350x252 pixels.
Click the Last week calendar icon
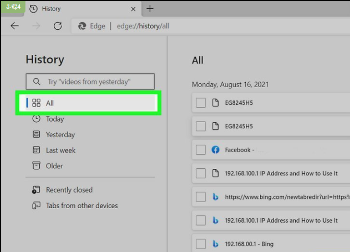point(36,150)
